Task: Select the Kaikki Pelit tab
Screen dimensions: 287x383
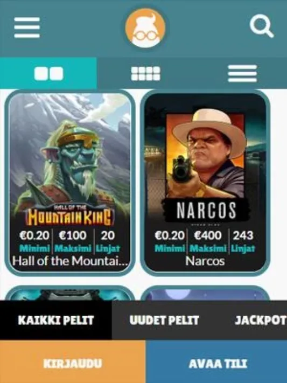Action: click(x=56, y=320)
